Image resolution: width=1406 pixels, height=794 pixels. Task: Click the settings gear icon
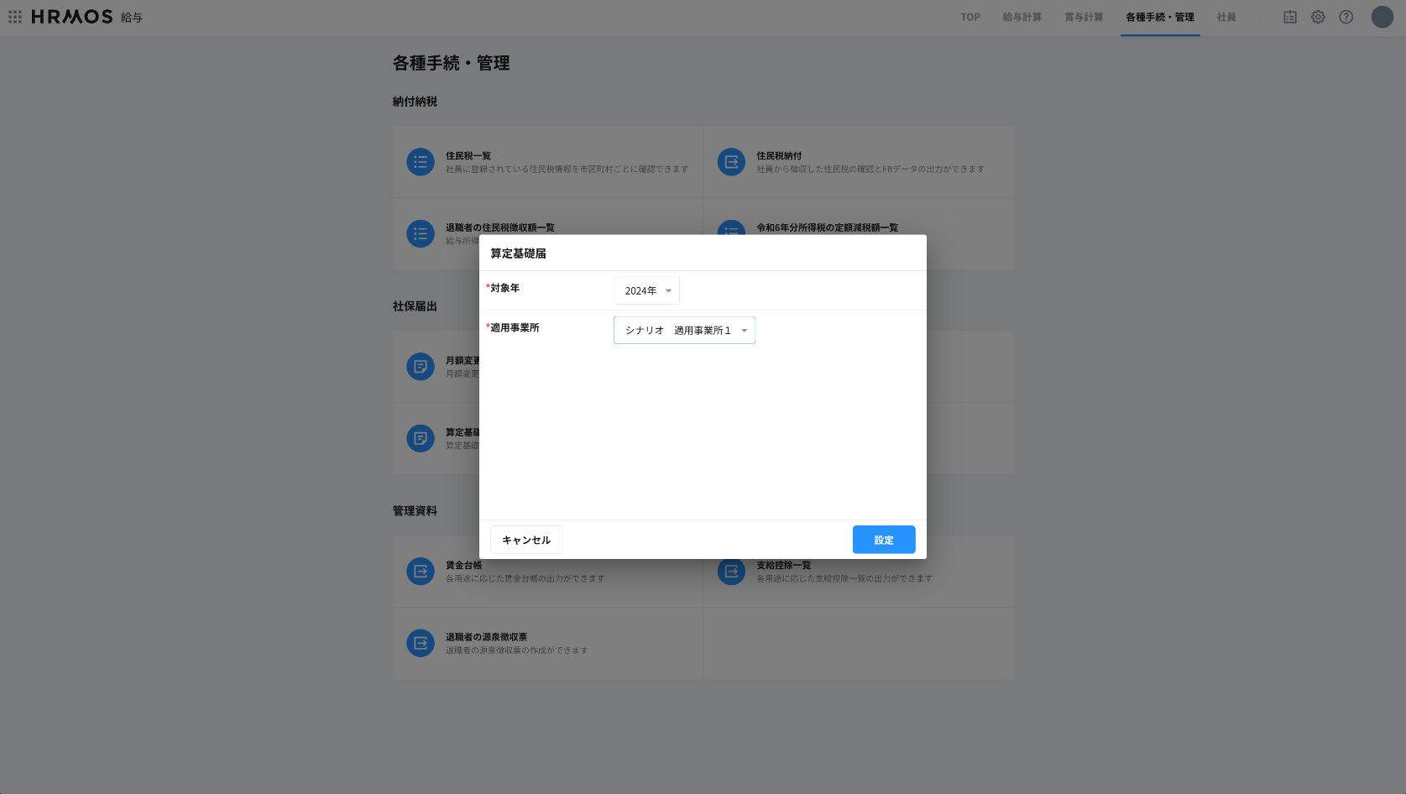pyautogui.click(x=1318, y=17)
